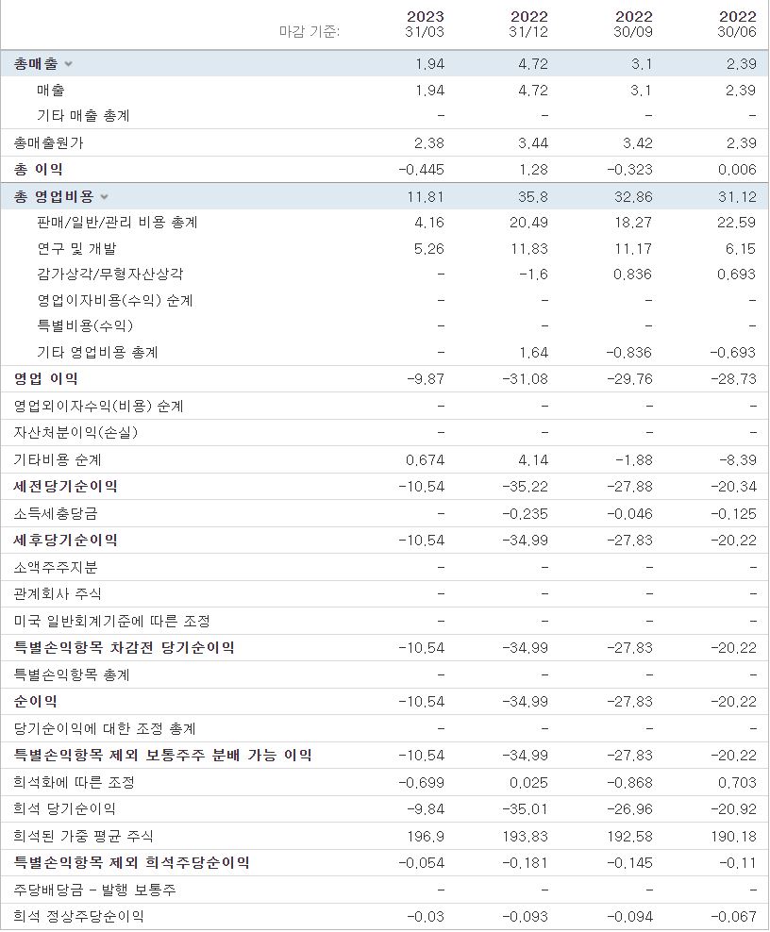The width and height of the screenshot is (770, 932).
Task: Select the 2023 31/03 column header
Action: pos(425,24)
